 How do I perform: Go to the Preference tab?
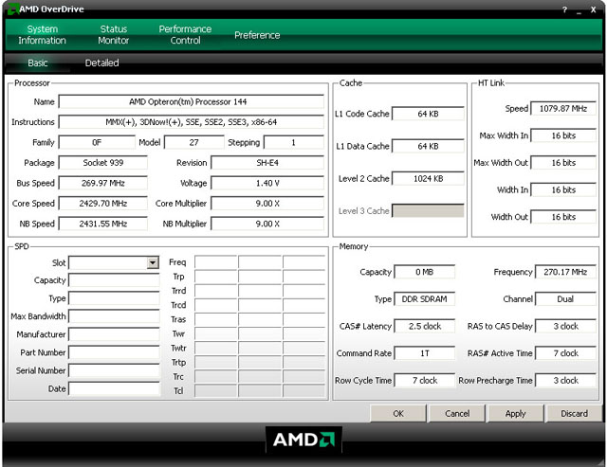point(257,35)
